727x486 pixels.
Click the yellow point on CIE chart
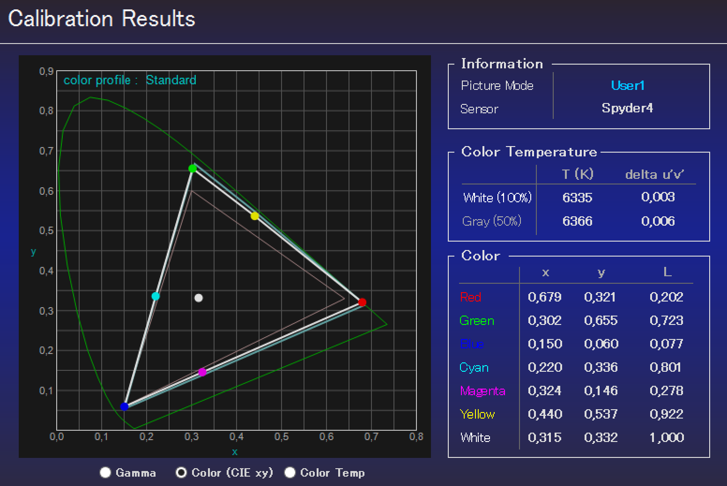pyautogui.click(x=254, y=216)
